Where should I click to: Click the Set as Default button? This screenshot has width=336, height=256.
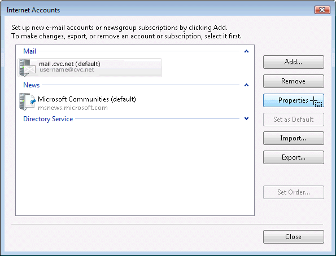(x=293, y=120)
